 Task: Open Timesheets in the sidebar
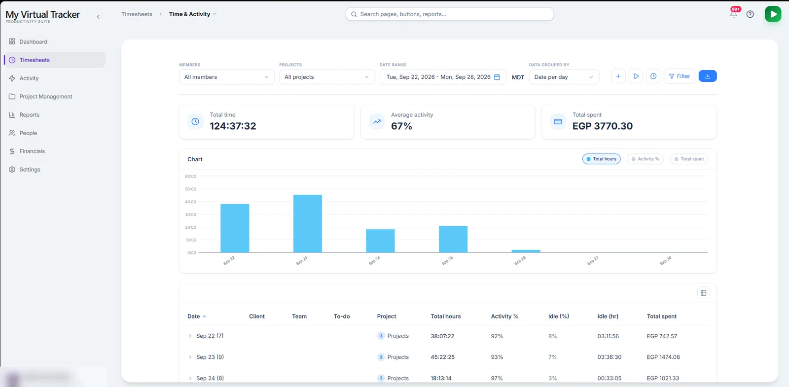point(54,60)
